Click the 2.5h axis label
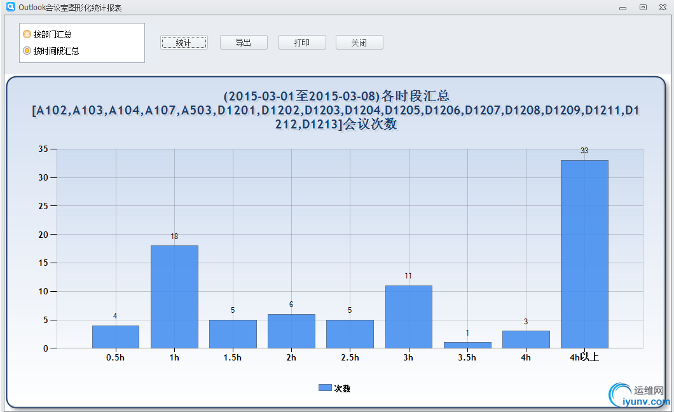The width and height of the screenshot is (674, 412). coord(350,357)
